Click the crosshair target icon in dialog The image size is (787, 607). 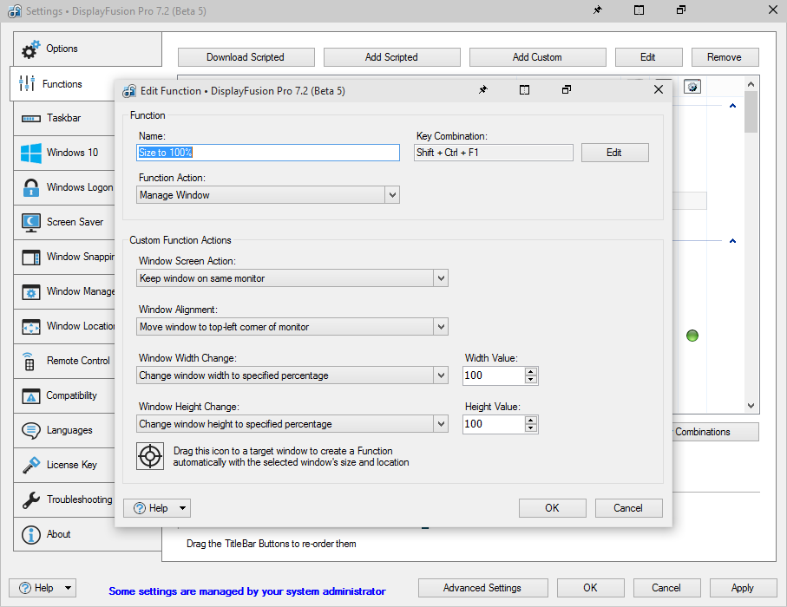point(151,456)
